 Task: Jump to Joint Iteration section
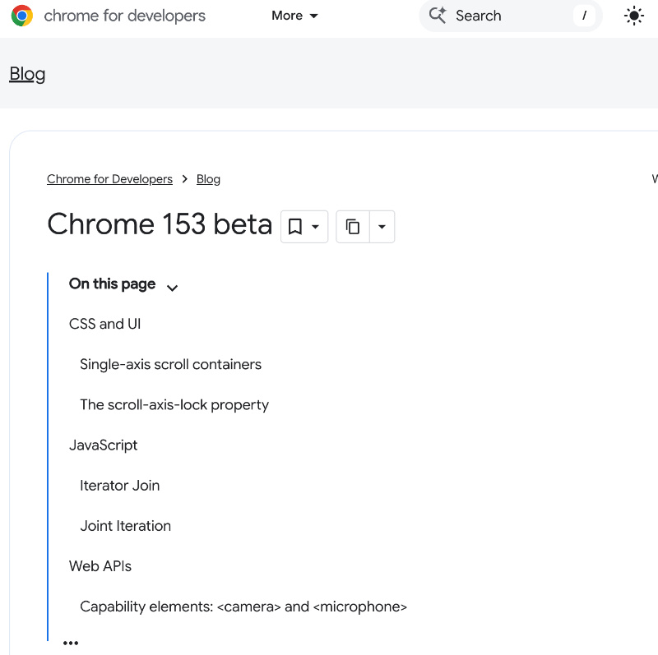pos(126,525)
